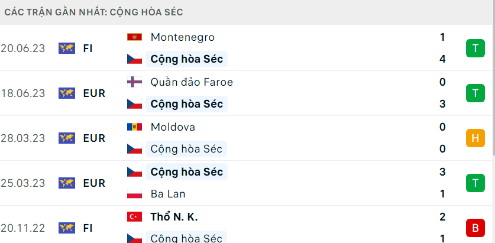Click the red B loss badge

(x=475, y=228)
